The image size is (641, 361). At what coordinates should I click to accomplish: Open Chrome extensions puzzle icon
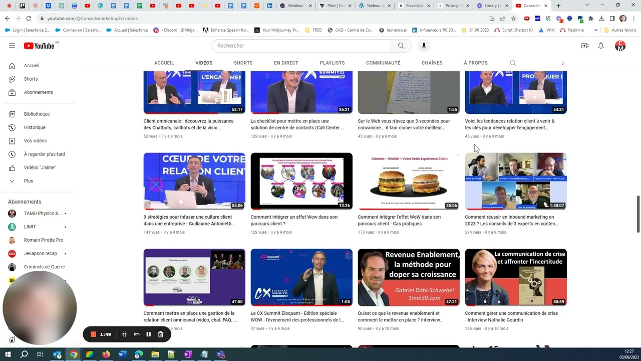tap(590, 19)
